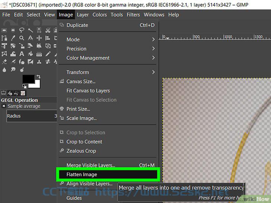Screen dimensions: 271x203
Task: Switch to the Tool Options tab
Action: tap(3, 93)
